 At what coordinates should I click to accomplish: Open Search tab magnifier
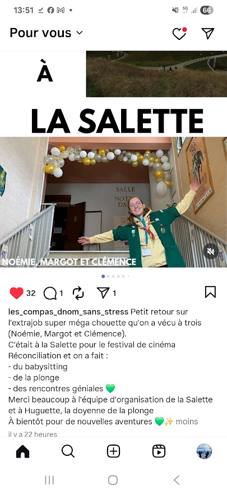(x=68, y=451)
